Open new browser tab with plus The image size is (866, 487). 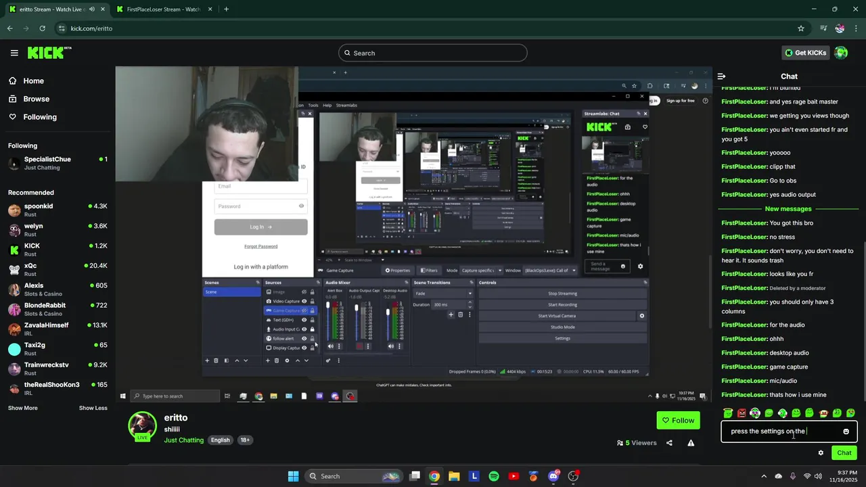[226, 9]
